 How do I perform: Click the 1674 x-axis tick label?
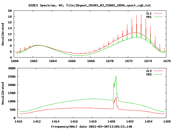click(148, 61)
